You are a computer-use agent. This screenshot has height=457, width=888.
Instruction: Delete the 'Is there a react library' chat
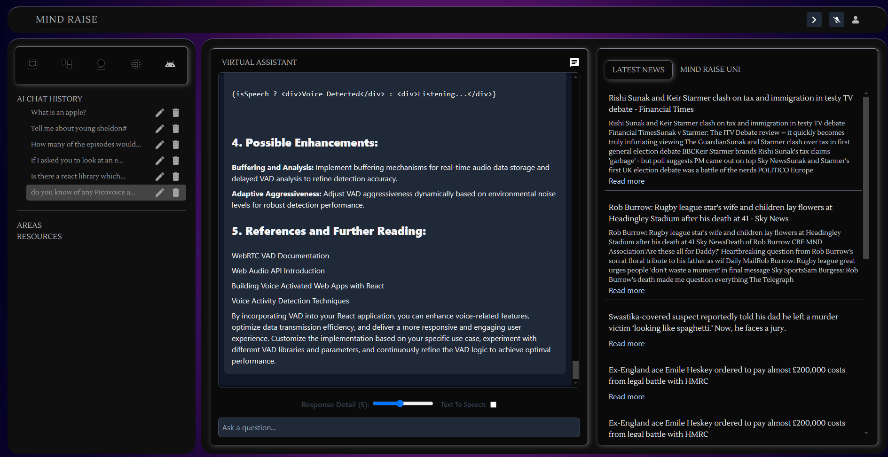(176, 177)
